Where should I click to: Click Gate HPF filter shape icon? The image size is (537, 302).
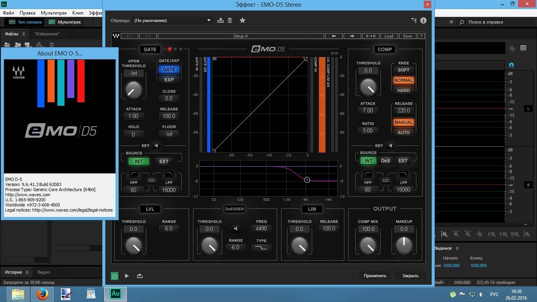point(133,174)
